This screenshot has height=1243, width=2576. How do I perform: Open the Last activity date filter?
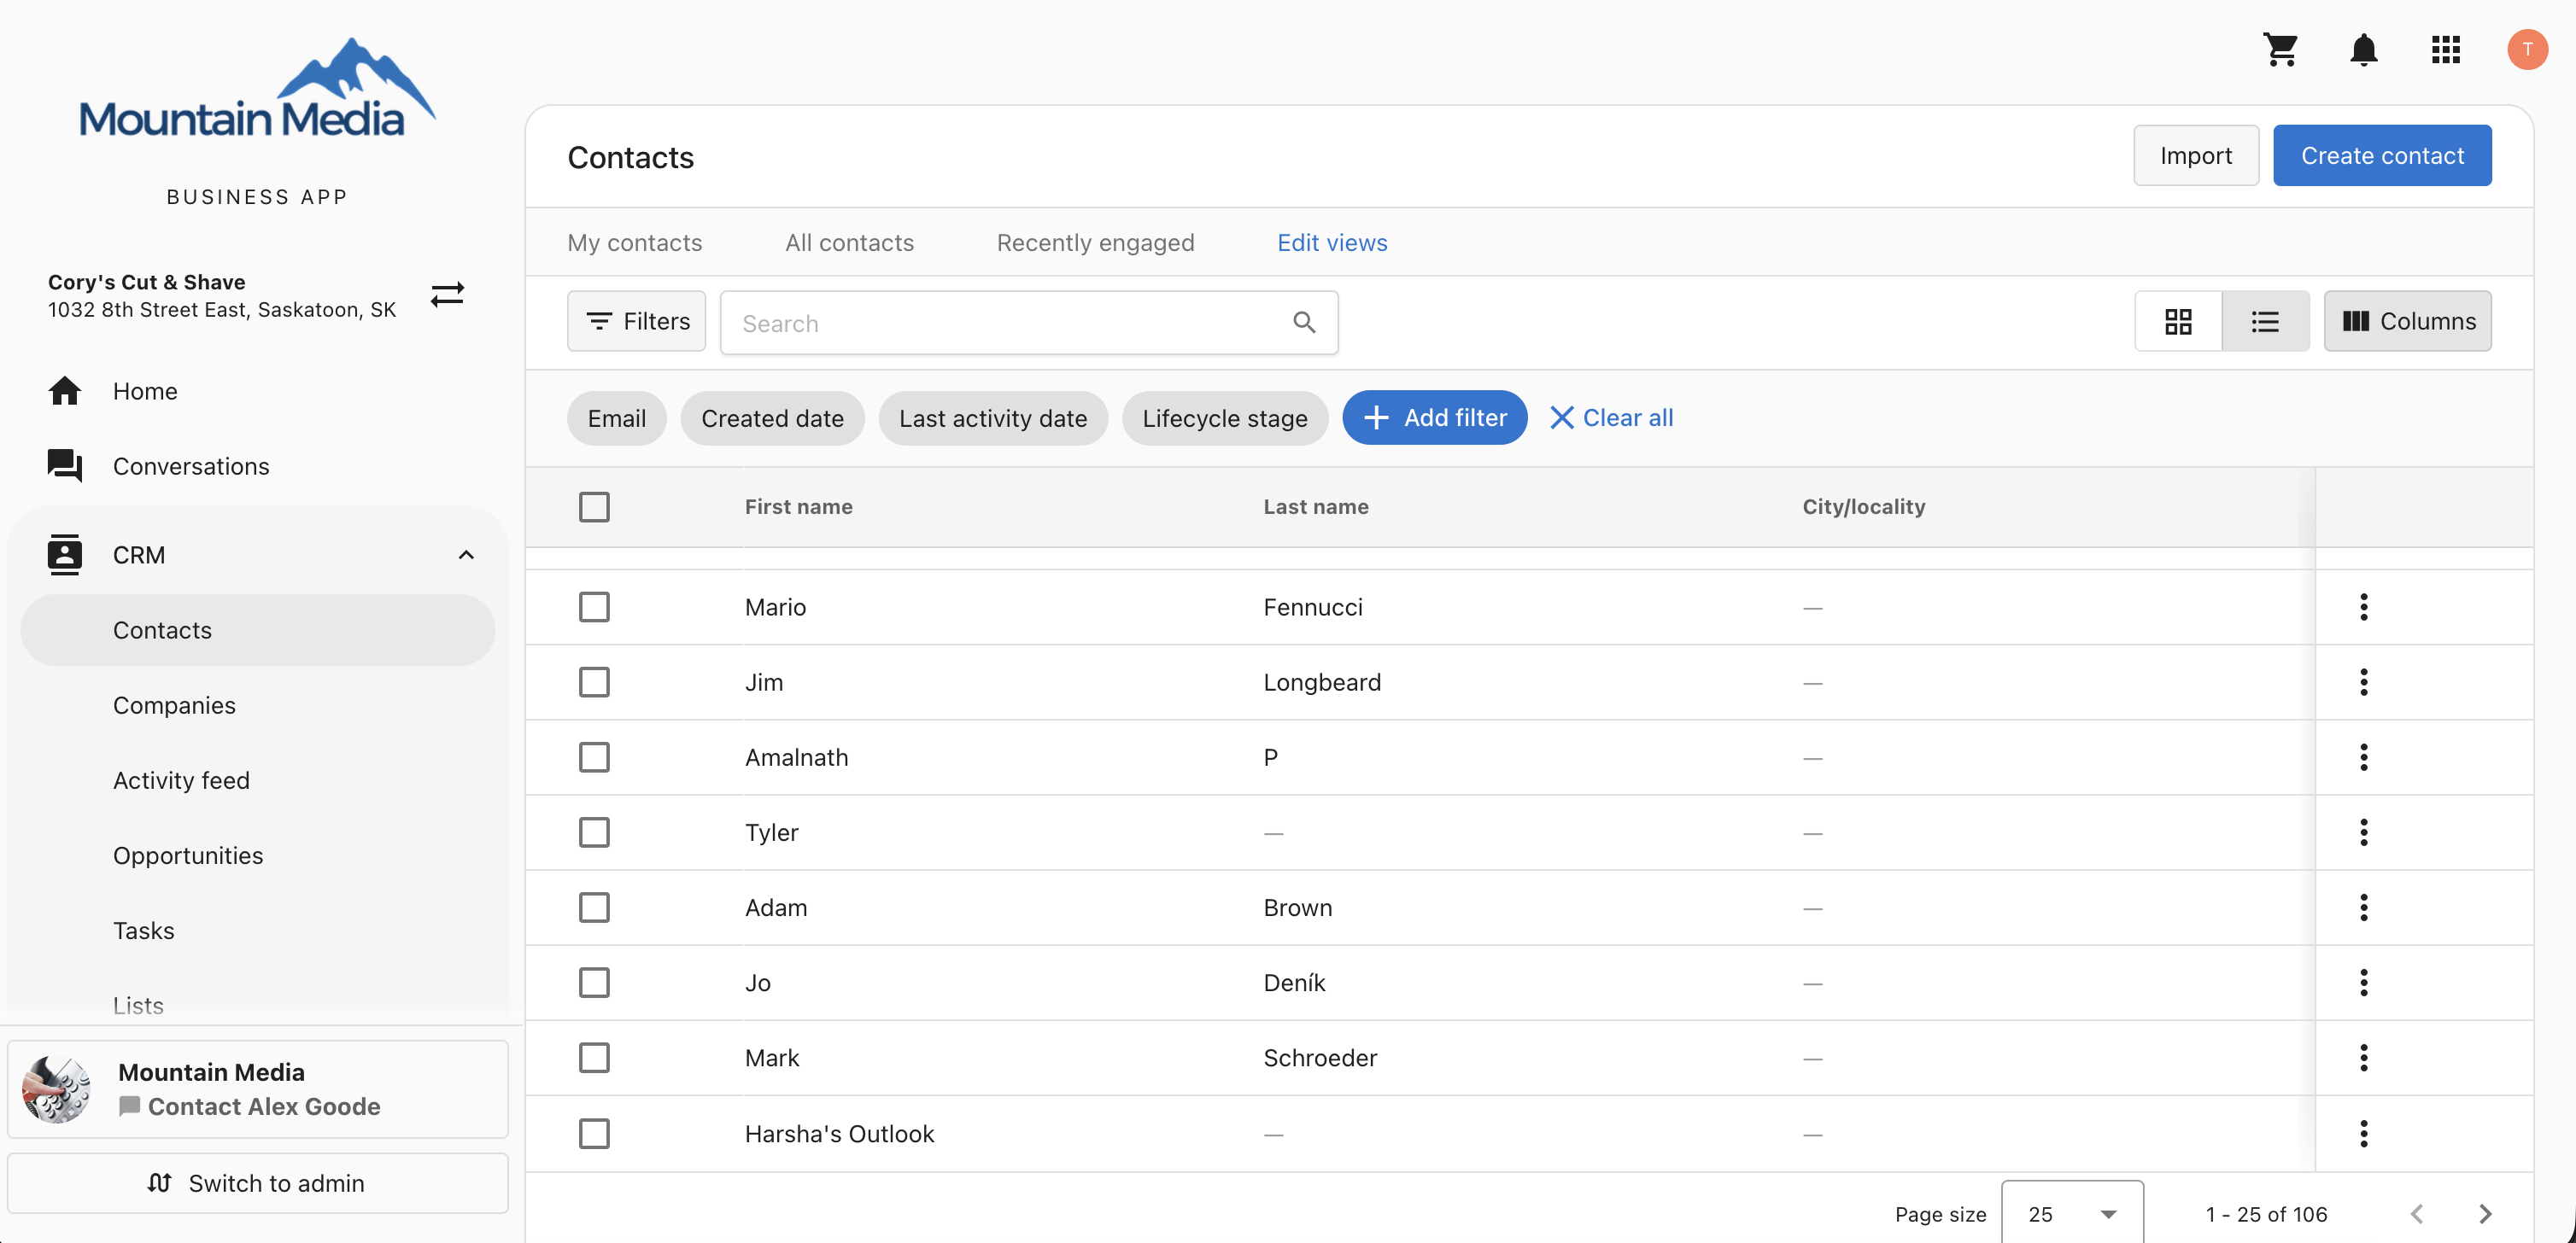[x=993, y=417]
